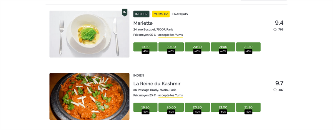
Task: Book Mariette at 19:30 with -40%
Action: pyautogui.click(x=145, y=47)
